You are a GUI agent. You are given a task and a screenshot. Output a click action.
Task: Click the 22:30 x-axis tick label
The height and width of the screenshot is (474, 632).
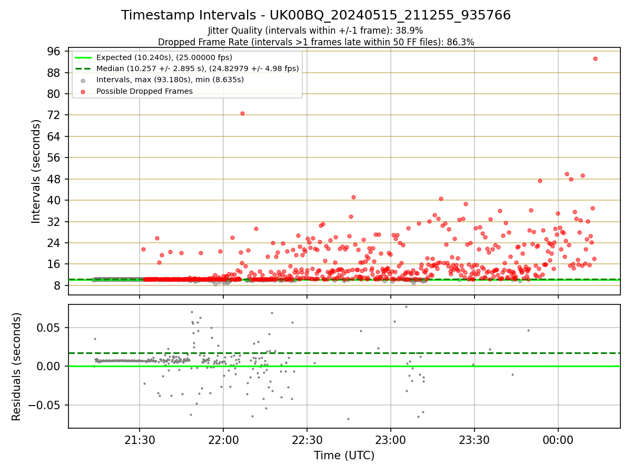307,439
